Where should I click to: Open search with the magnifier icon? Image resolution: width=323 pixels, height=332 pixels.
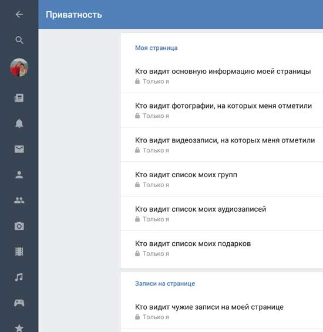pyautogui.click(x=19, y=40)
